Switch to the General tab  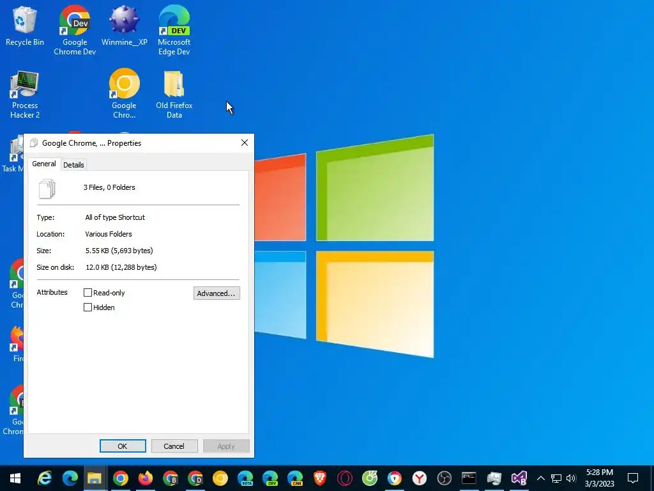(x=44, y=164)
